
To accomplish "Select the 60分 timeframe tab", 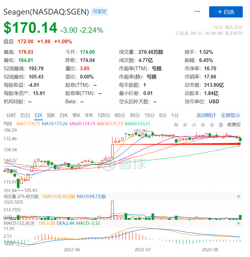I will point(120,115).
